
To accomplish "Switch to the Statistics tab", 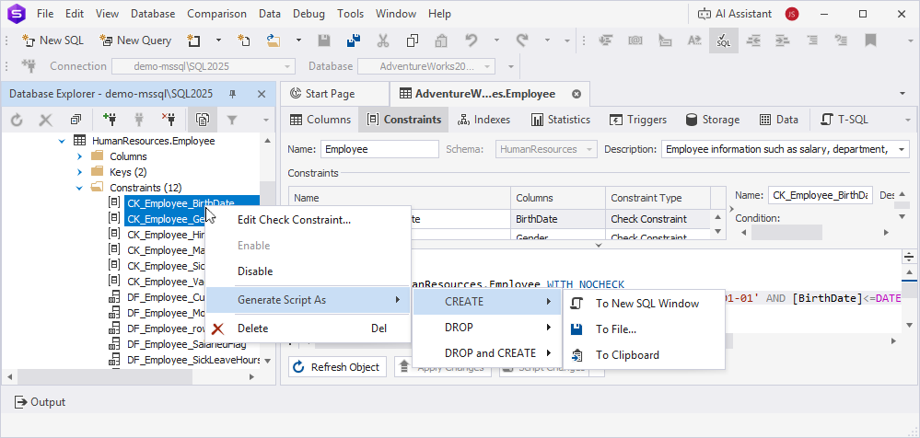I will pos(560,120).
